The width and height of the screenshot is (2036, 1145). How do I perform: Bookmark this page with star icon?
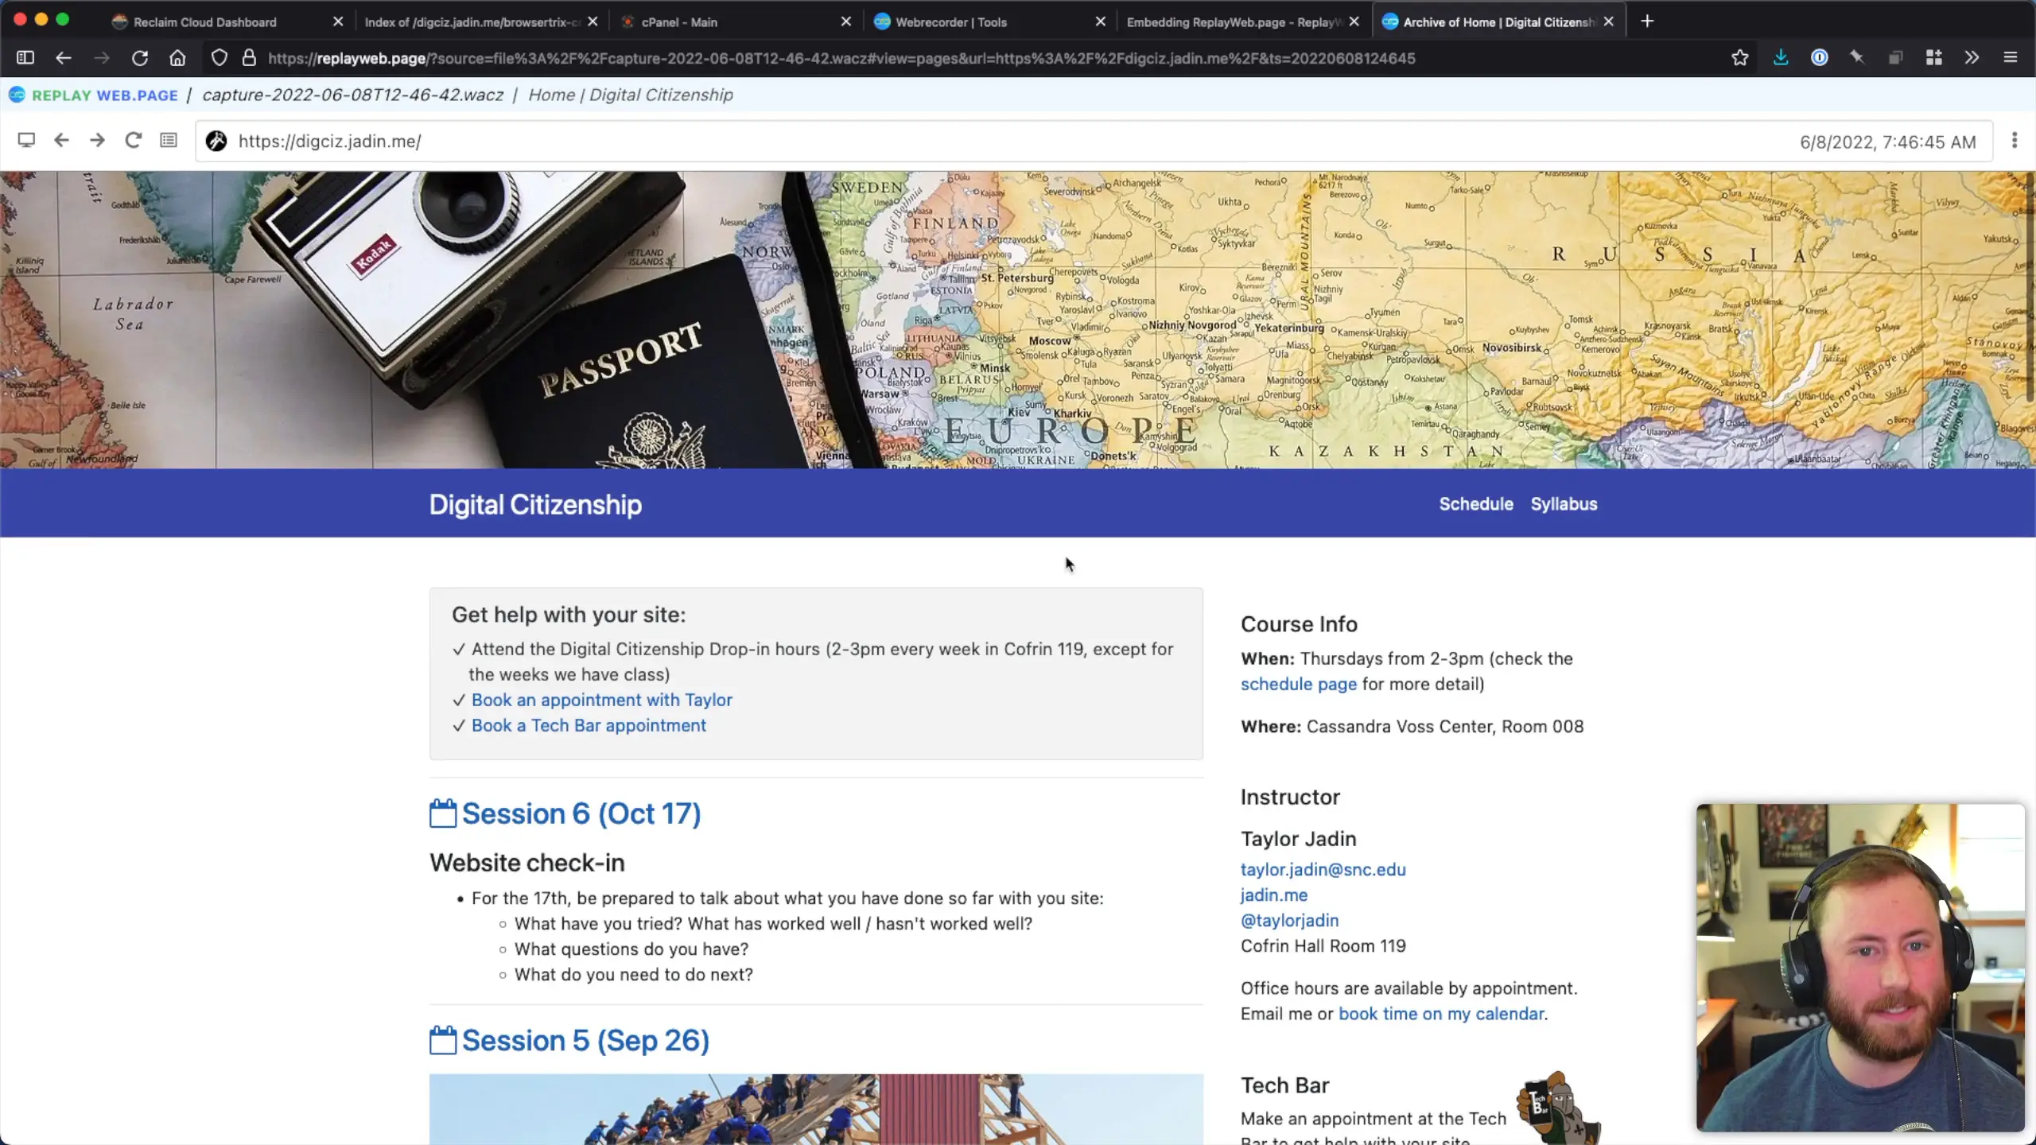click(1740, 58)
